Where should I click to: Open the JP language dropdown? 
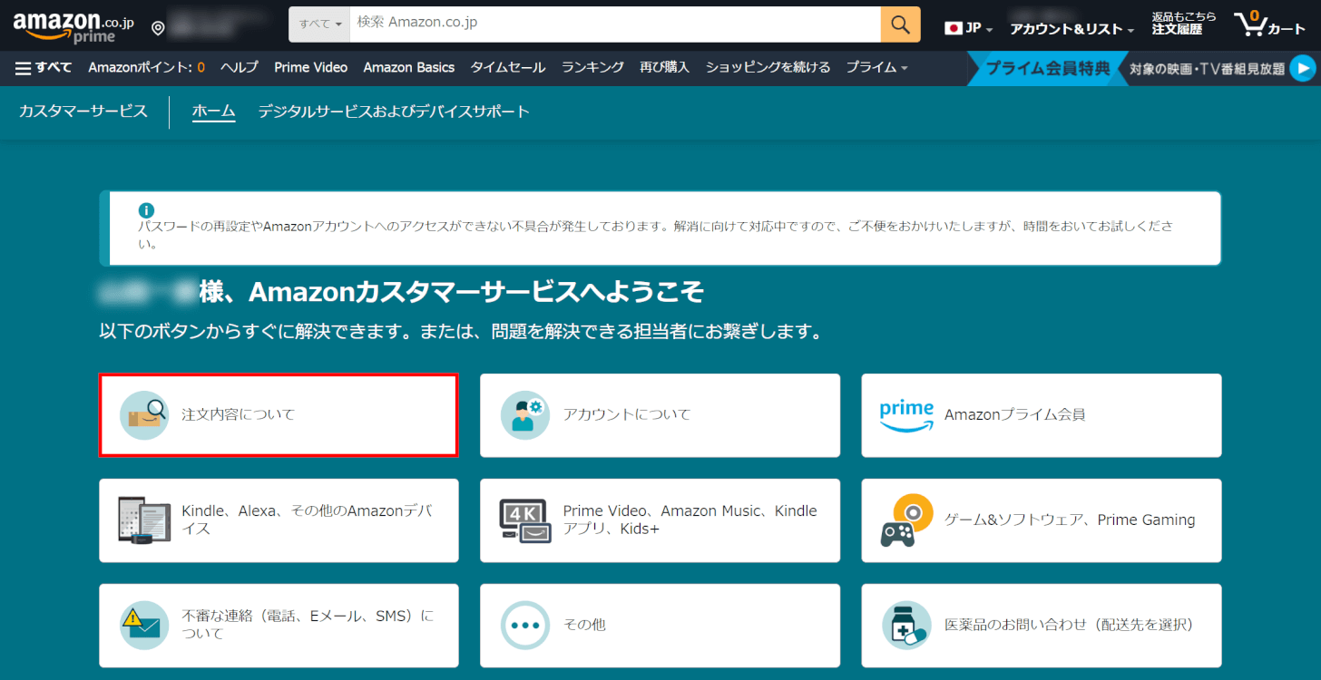(x=969, y=28)
